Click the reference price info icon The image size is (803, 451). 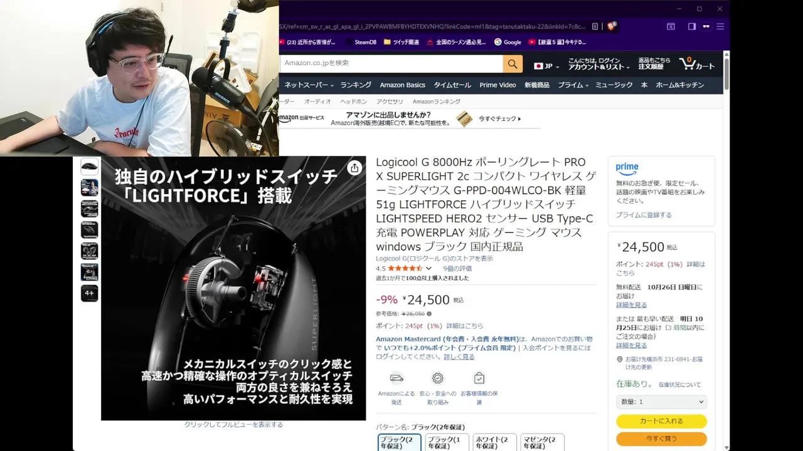[x=429, y=314]
